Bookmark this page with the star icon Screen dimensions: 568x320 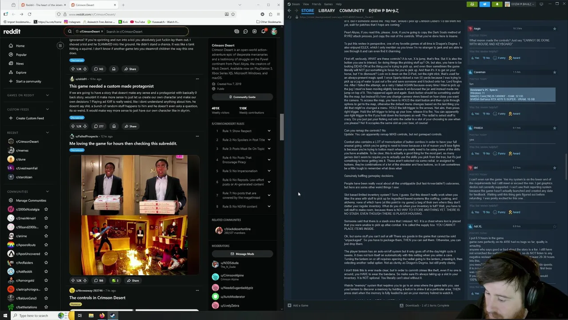point(233,14)
